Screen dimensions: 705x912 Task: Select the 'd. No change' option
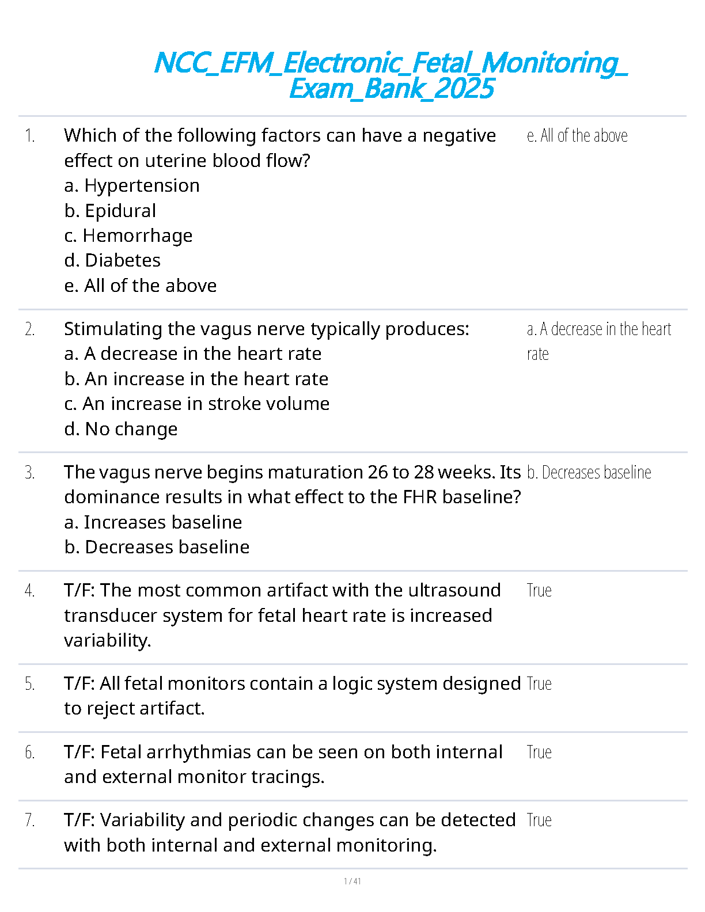coord(121,429)
